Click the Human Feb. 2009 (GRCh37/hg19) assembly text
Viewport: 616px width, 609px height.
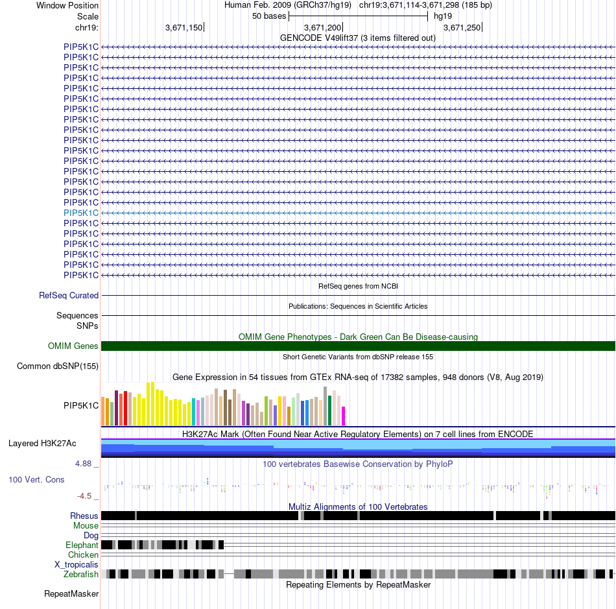(287, 5)
